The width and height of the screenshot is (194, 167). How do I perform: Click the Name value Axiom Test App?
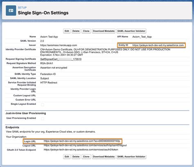click(49, 37)
